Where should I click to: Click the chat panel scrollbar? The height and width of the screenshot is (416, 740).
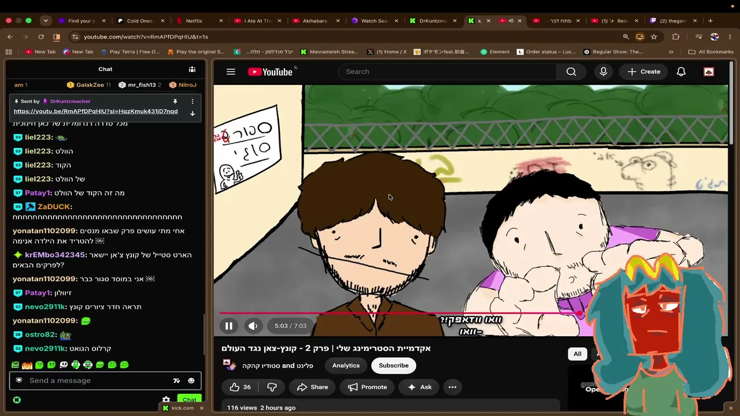(x=204, y=335)
